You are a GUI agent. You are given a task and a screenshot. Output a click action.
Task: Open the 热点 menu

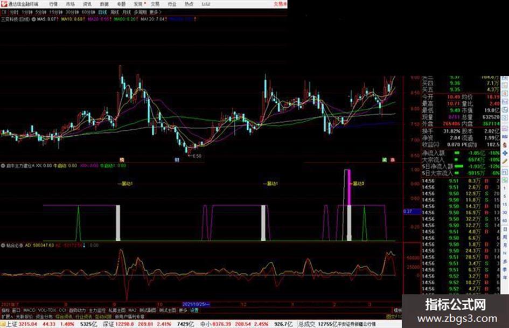tap(189, 4)
